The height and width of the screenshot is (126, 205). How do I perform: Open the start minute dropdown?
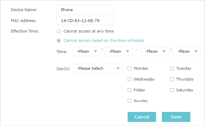[118, 51]
